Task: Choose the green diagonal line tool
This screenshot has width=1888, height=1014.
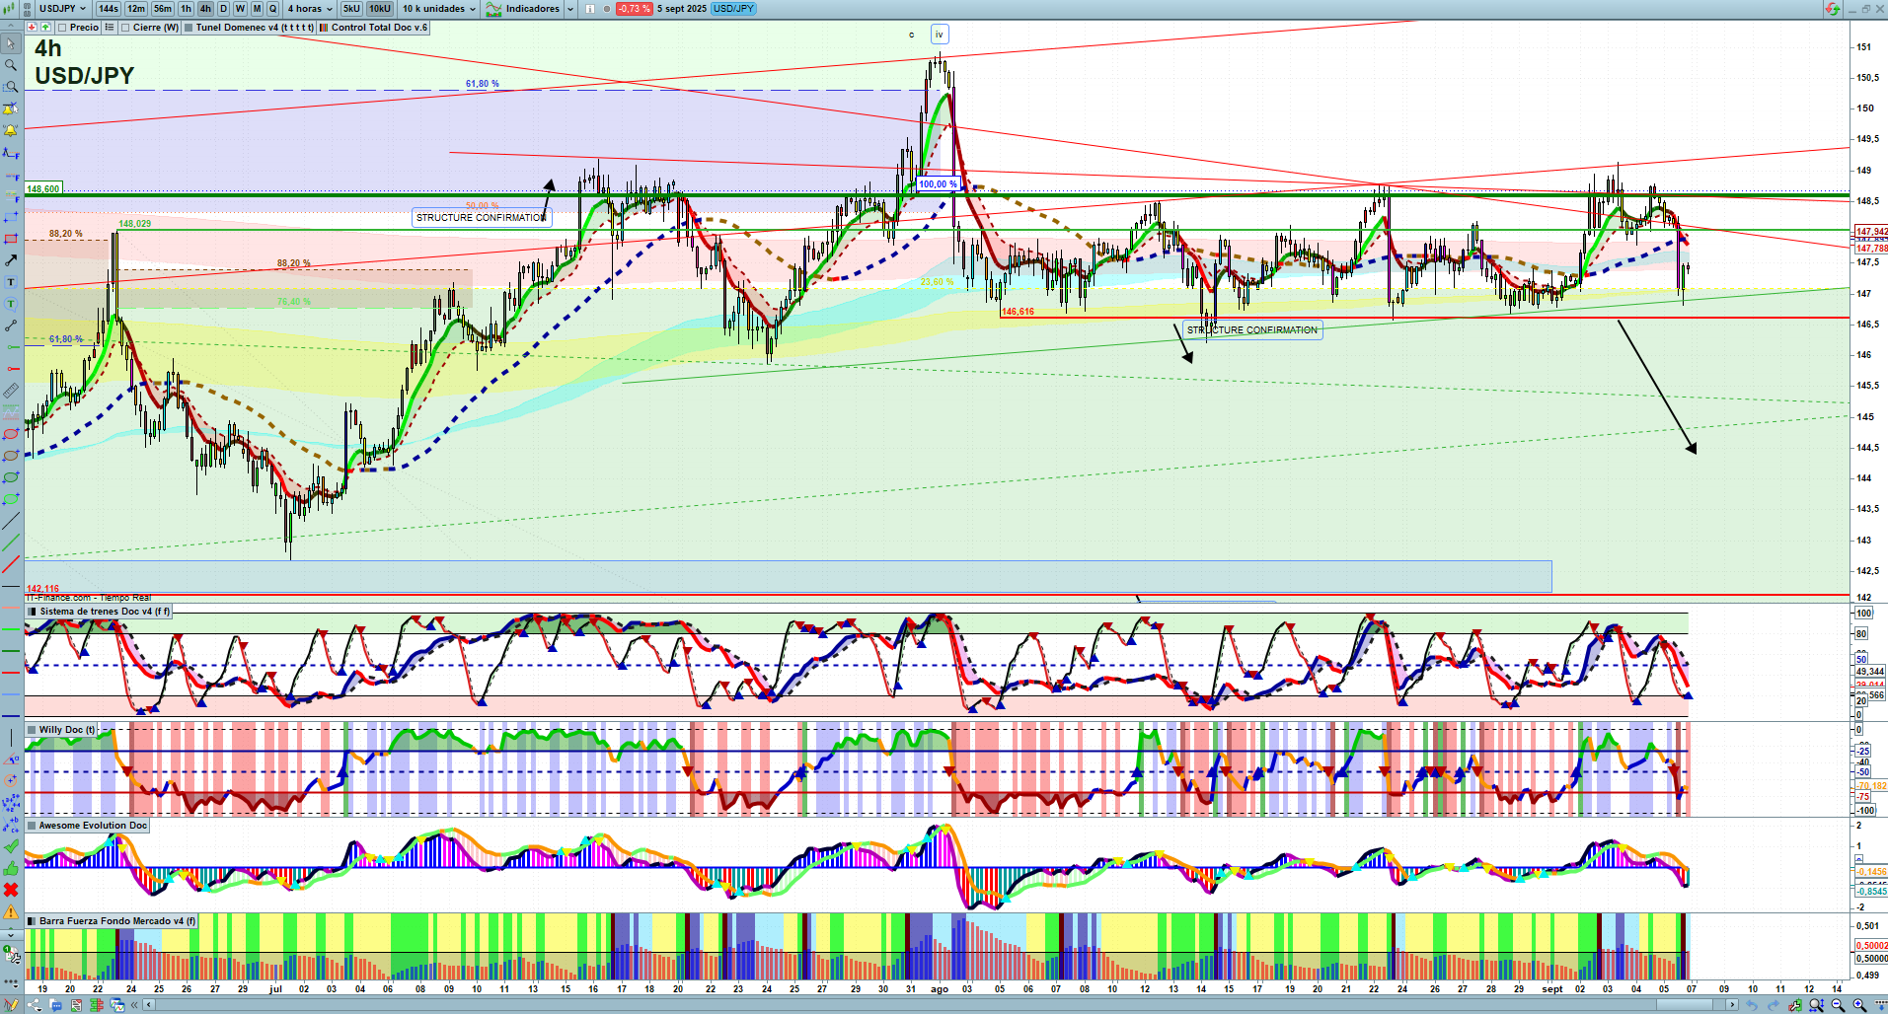Action: click(x=11, y=543)
